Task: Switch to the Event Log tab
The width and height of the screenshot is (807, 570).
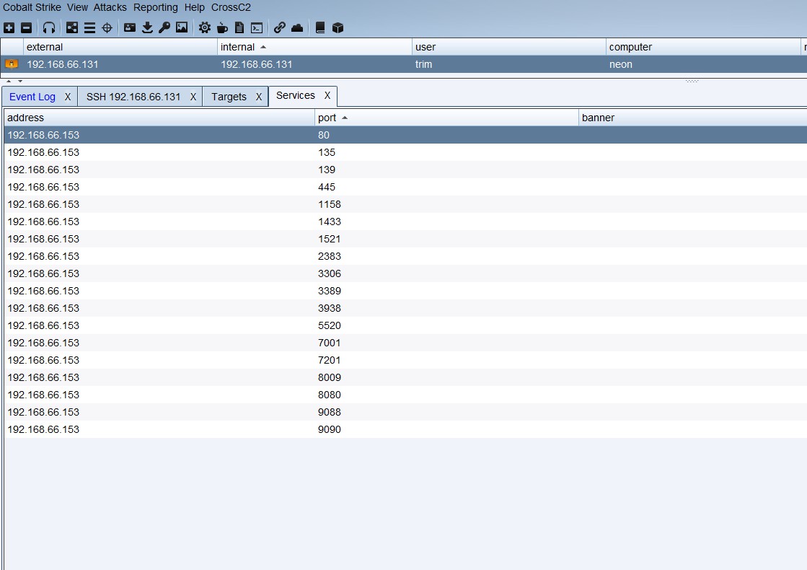Action: pos(32,96)
